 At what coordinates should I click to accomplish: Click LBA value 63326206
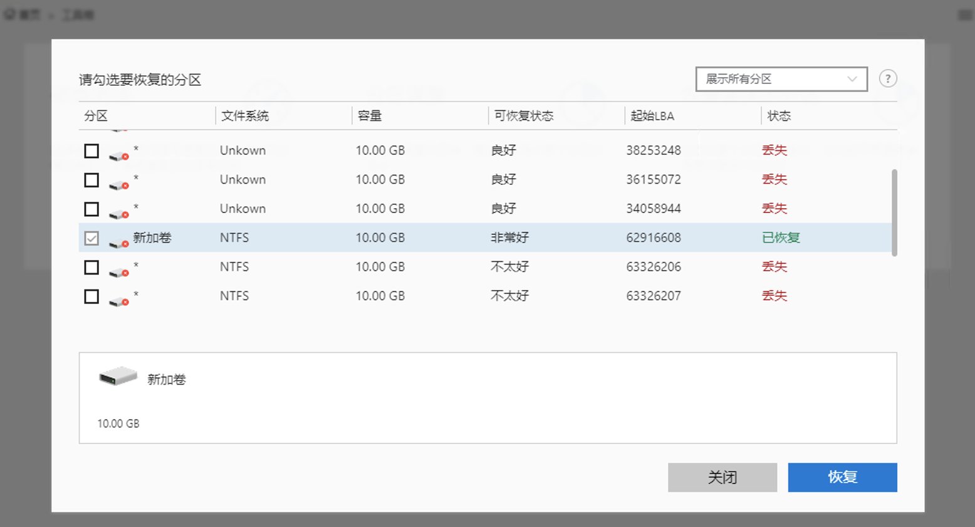654,267
